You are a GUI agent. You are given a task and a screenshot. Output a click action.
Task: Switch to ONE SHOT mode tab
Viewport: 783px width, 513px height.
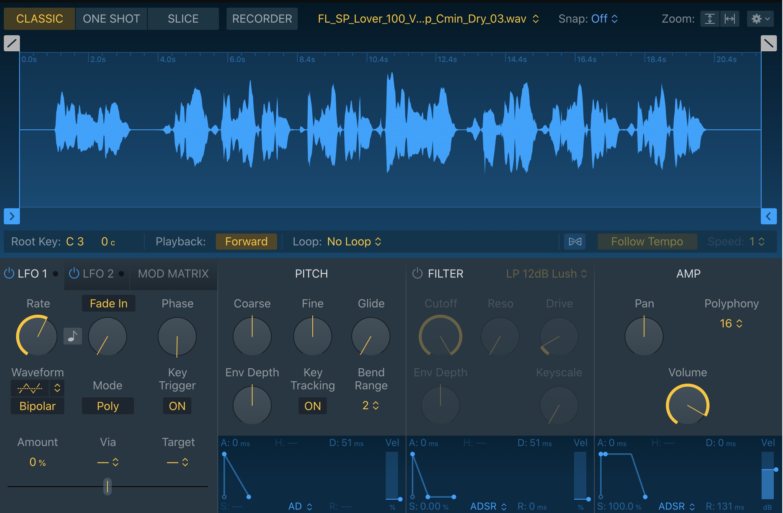point(111,19)
